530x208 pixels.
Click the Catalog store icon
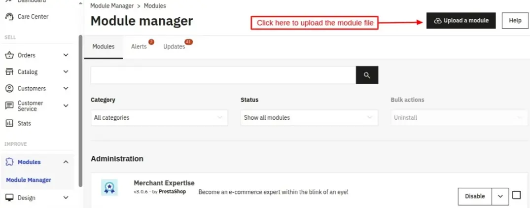tap(9, 71)
